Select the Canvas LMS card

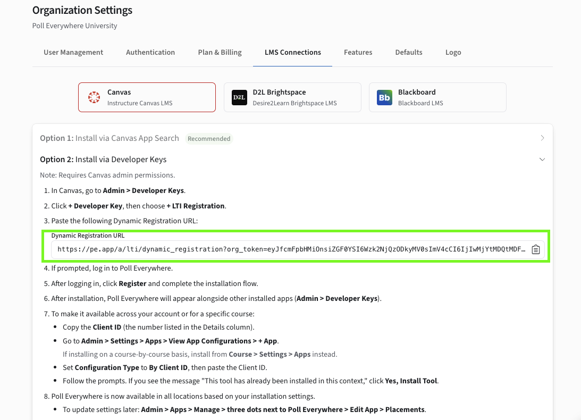pos(147,97)
